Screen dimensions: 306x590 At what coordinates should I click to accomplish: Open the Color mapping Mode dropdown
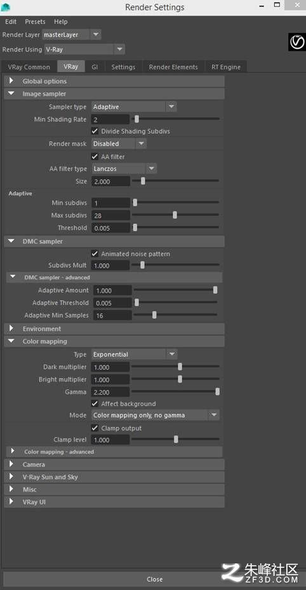(x=156, y=415)
